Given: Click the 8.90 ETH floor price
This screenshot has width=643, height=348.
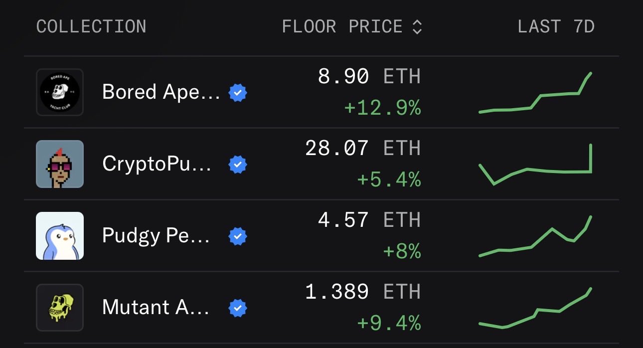Looking at the screenshot, I should point(369,77).
